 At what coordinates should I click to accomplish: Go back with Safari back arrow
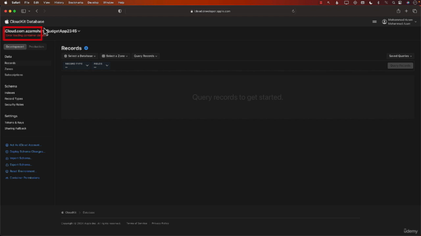pyautogui.click(x=37, y=11)
